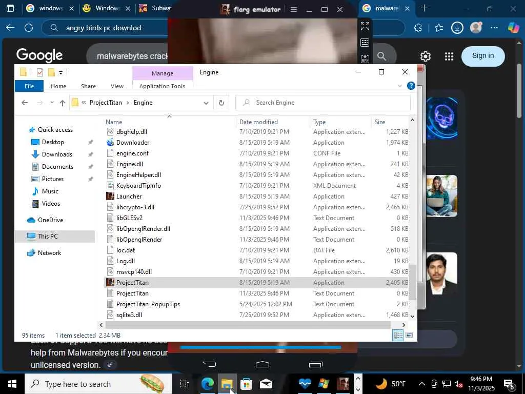
Task: Click Google Sign in button
Action: click(x=483, y=55)
